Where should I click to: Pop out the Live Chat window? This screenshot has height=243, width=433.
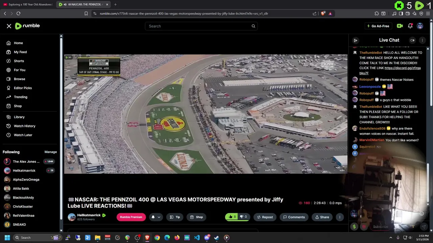click(x=412, y=40)
